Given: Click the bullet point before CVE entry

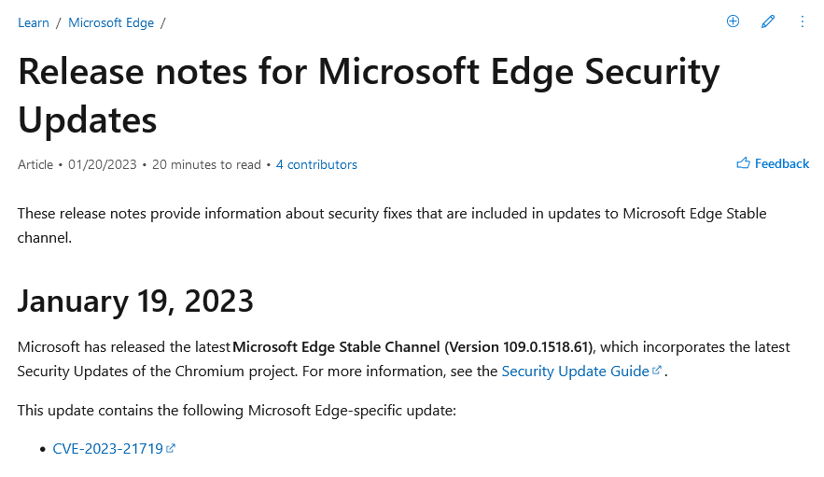Looking at the screenshot, I should pos(43,449).
